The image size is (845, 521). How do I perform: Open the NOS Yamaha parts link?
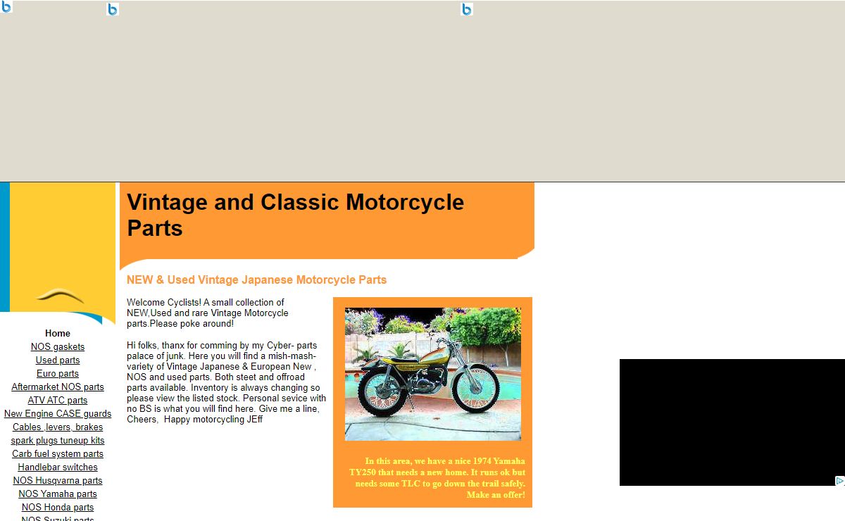click(58, 494)
